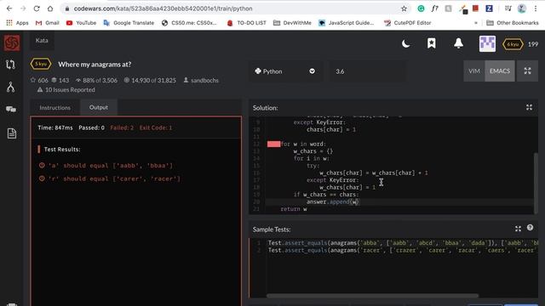Open the f? font extension

[434, 8]
